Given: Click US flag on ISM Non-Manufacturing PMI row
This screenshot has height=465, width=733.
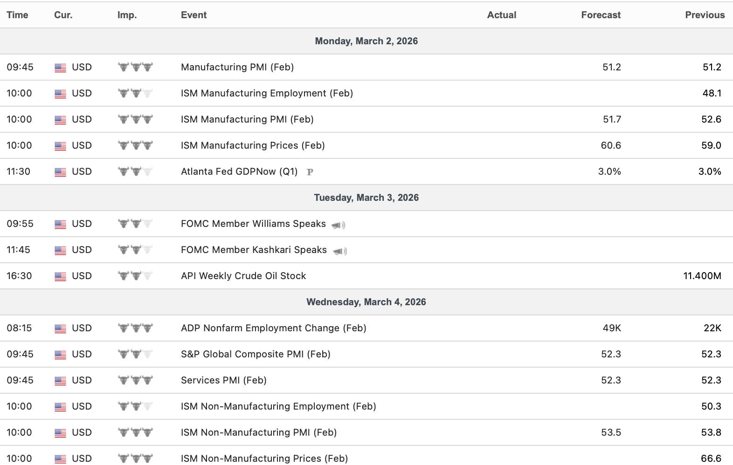Looking at the screenshot, I should click(x=60, y=433).
